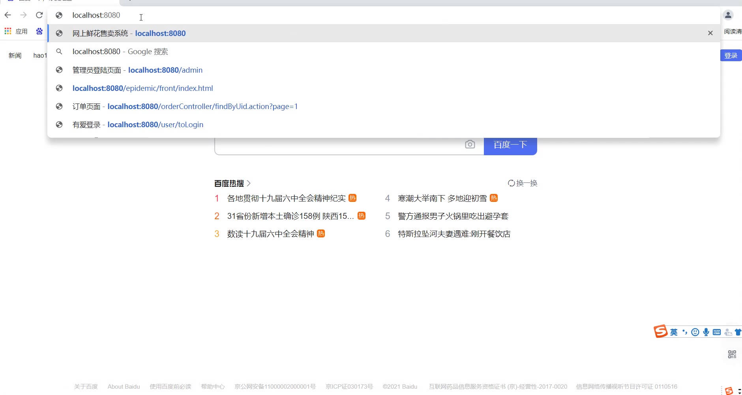Open hot topic 警方通报男子火锅里吃出避孕套
Screen dimensions: 742x395
[x=453, y=216]
